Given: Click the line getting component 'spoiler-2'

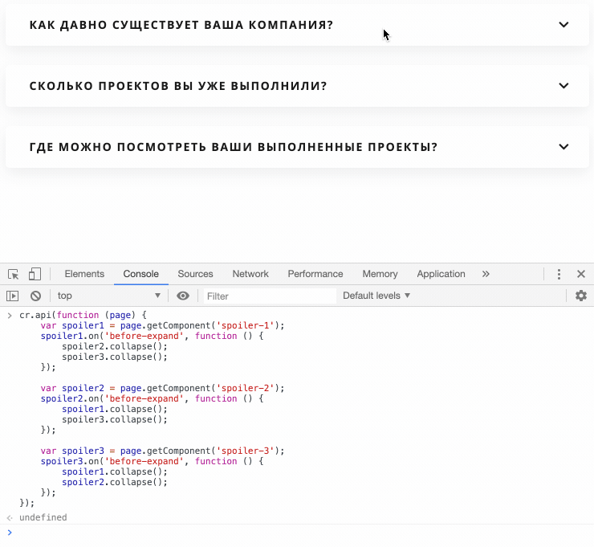Looking at the screenshot, I should click(162, 388).
